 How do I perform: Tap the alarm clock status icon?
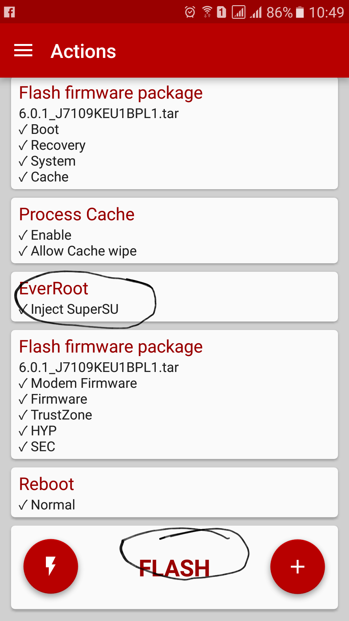[x=190, y=12]
